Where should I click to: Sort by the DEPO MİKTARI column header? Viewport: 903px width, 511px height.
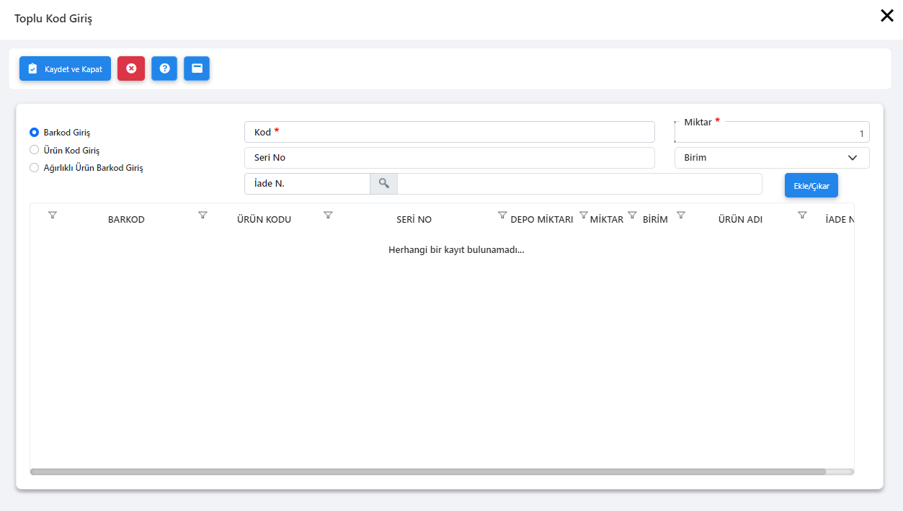coord(541,220)
